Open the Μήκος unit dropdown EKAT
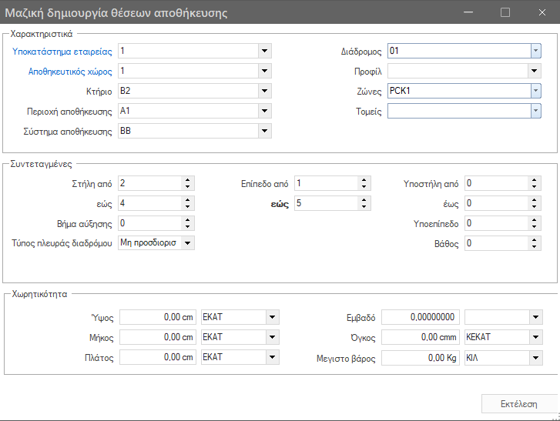This screenshot has width=560, height=421. point(272,337)
